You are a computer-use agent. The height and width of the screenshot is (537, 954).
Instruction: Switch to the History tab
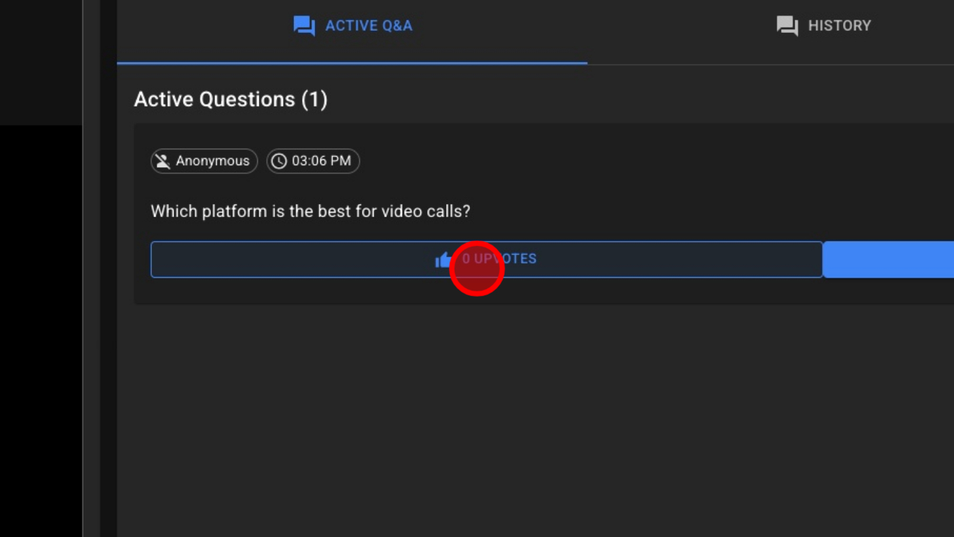pos(824,26)
